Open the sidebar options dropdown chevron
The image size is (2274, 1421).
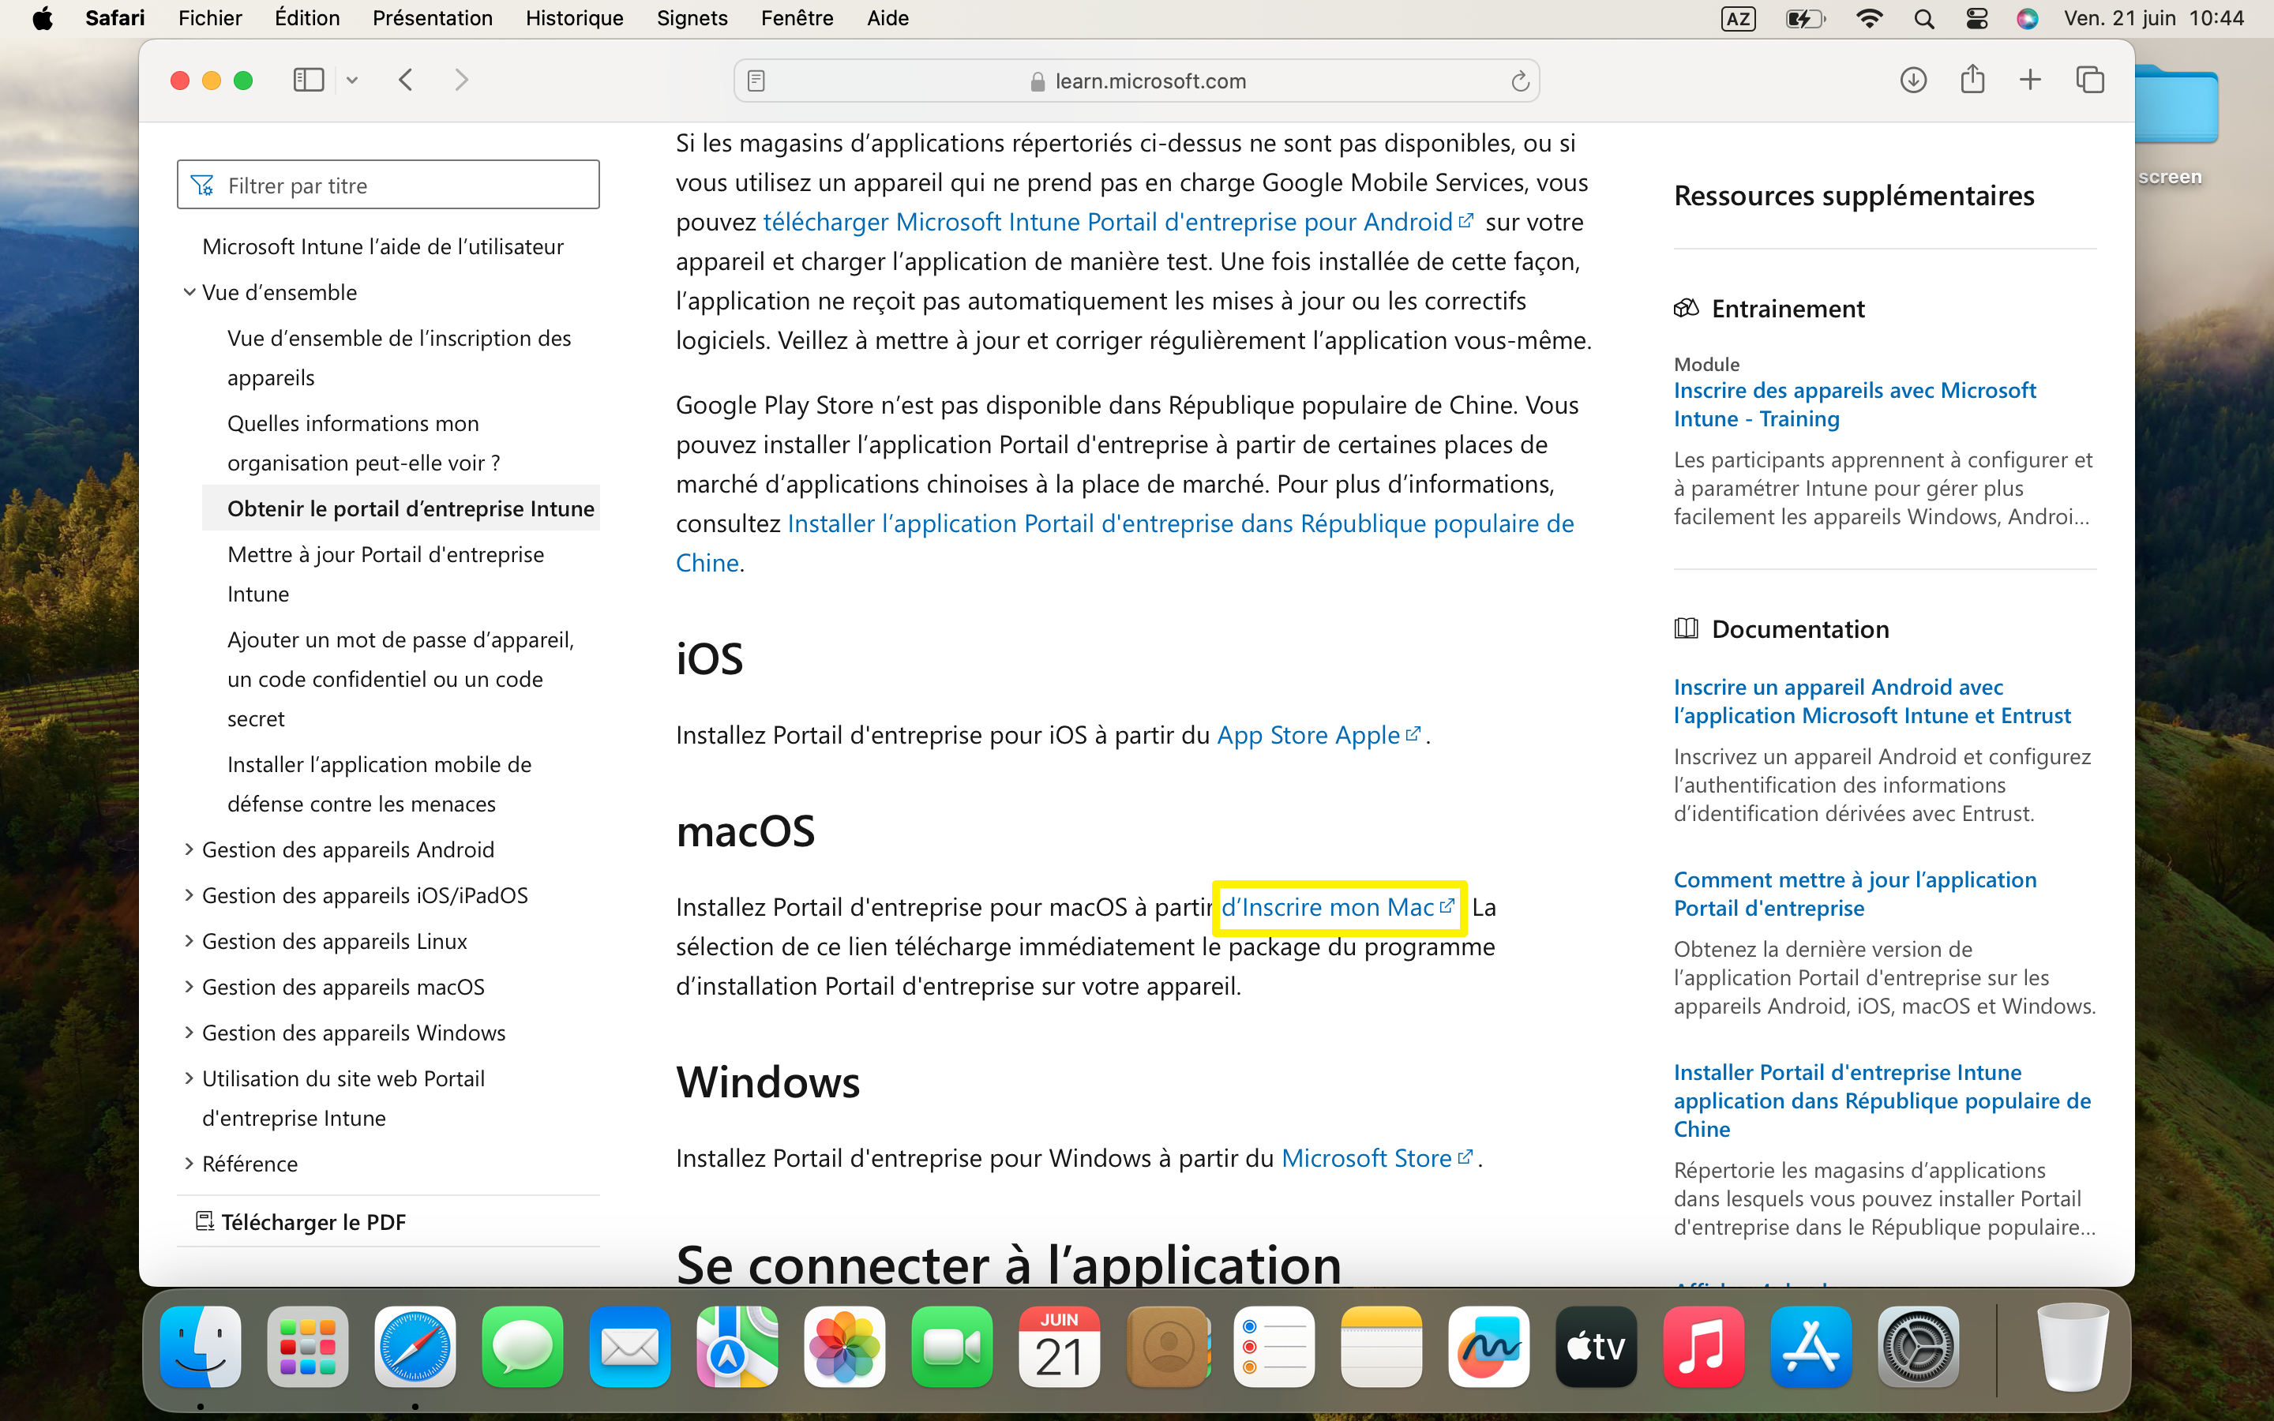pyautogui.click(x=351, y=80)
